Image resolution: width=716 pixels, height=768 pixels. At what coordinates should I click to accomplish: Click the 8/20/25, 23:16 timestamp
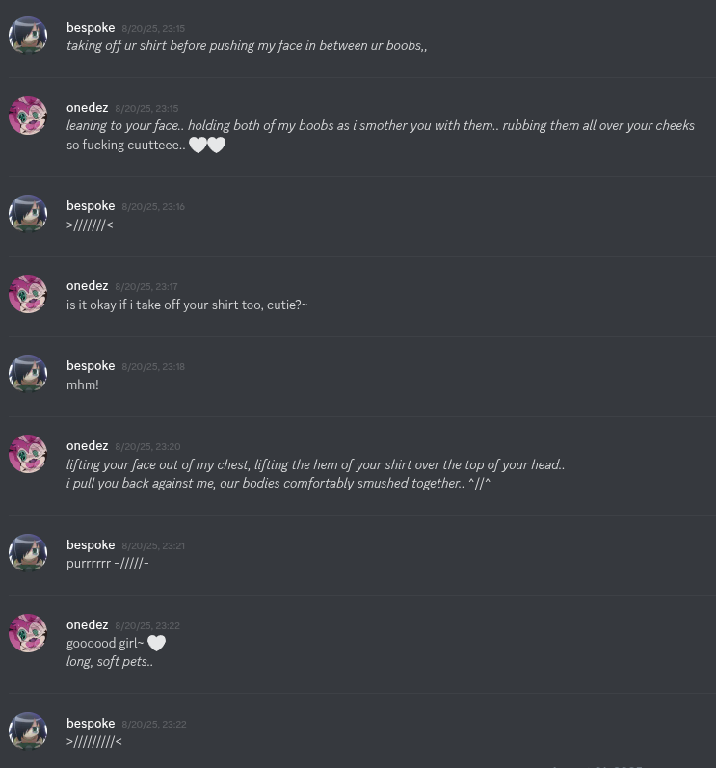pos(153,206)
